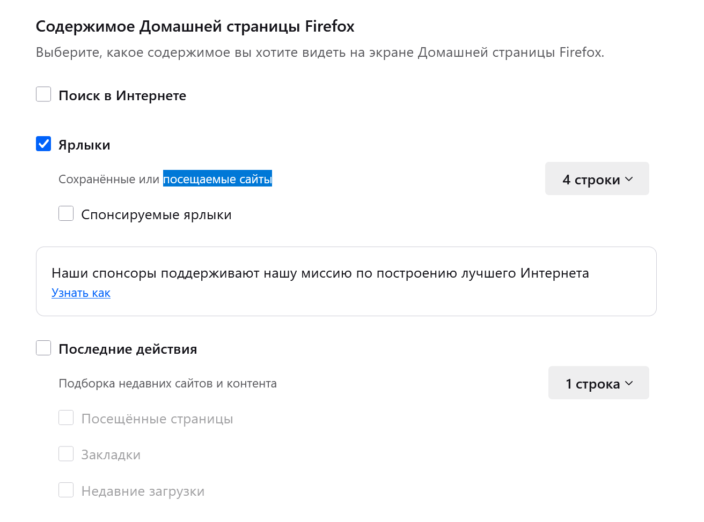Click the 'Посещённые страницы' label text
The height and width of the screenshot is (522, 704).
[157, 419]
